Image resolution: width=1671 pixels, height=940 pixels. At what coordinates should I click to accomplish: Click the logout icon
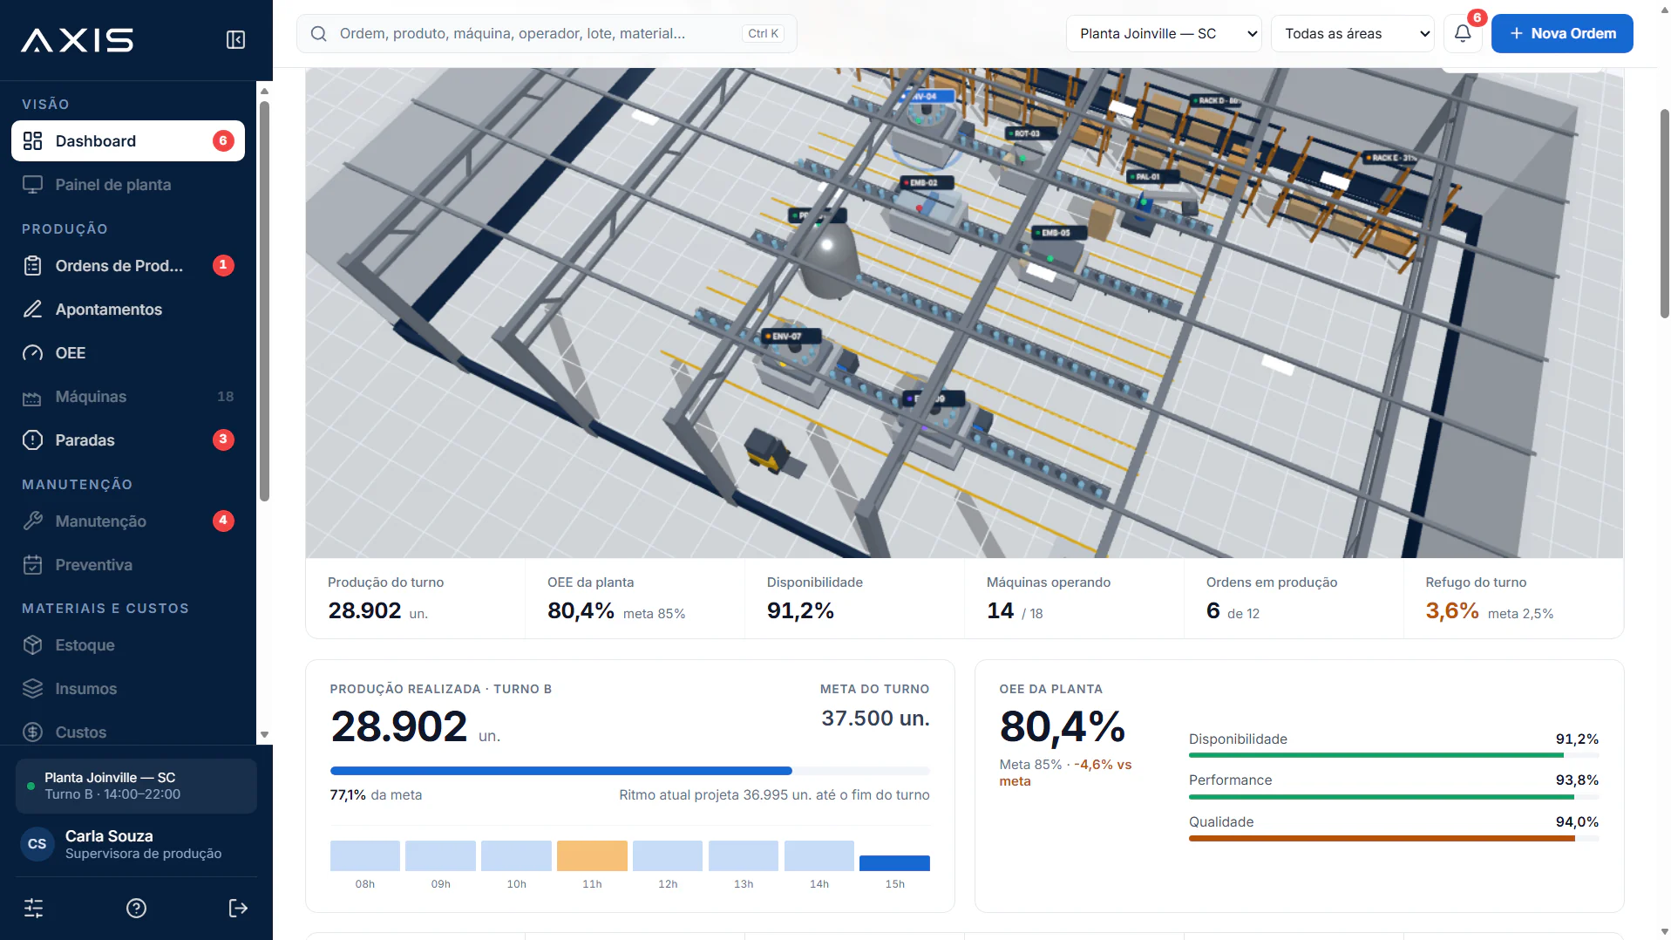(238, 909)
